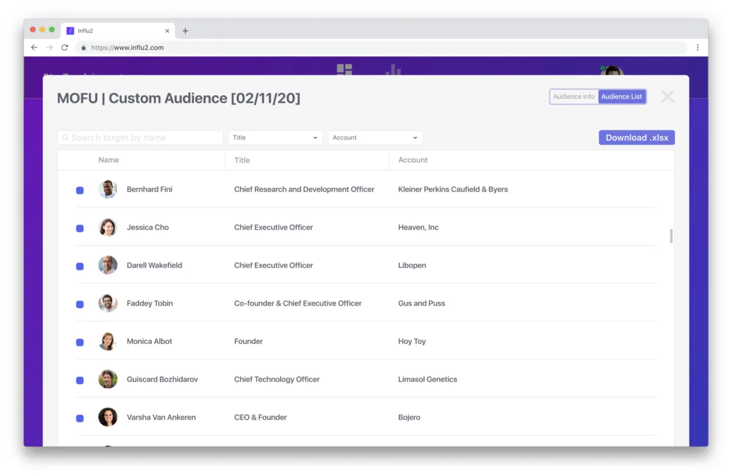Open the browser three-dot menu
Image resolution: width=732 pixels, height=475 pixels.
[698, 48]
